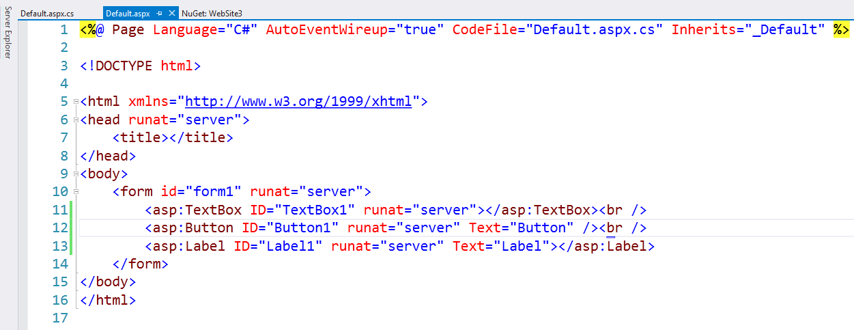Click the closing form tag
Viewport: 854px width, 330px height.
click(x=141, y=264)
